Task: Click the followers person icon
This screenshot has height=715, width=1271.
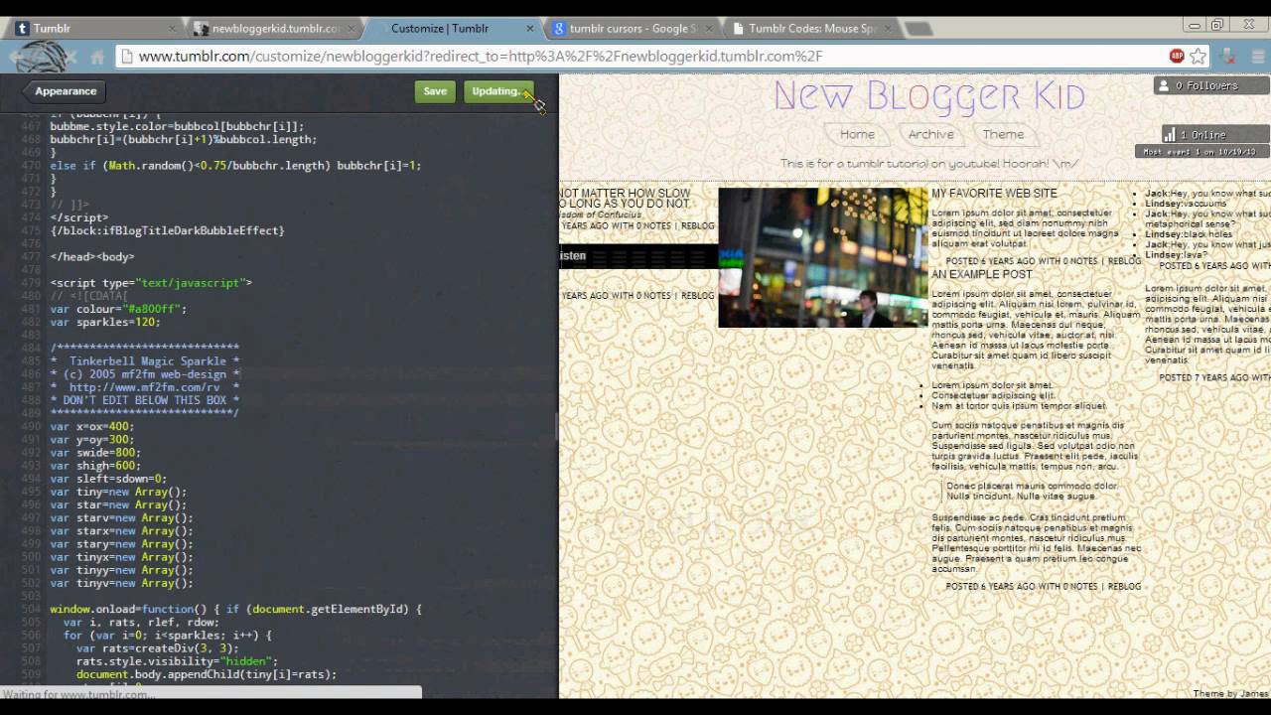Action: coord(1164,85)
